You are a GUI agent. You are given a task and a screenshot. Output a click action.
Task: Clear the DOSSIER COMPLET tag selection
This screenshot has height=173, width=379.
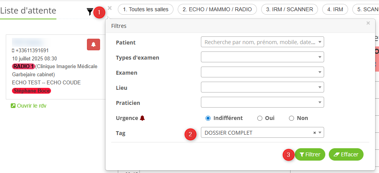pos(314,133)
